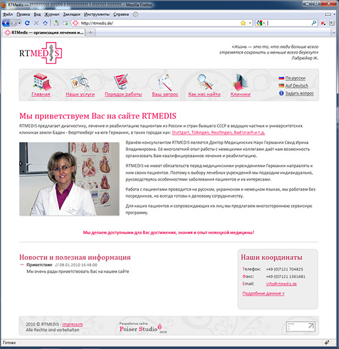Screen dimensions: 339x349
Task: Go to the browser home page icon
Action: 45,23
